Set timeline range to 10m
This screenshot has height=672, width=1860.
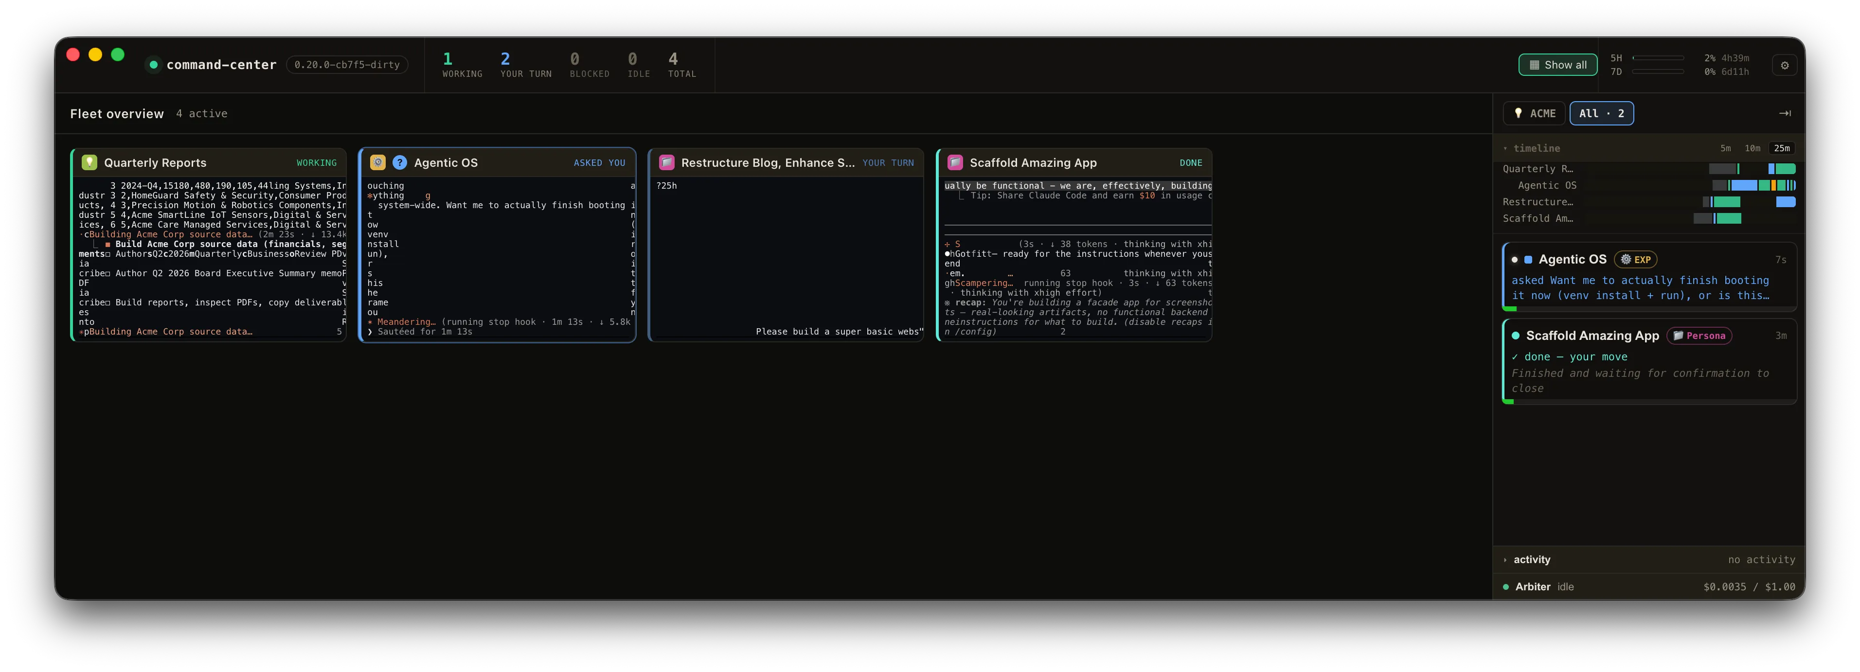coord(1752,148)
